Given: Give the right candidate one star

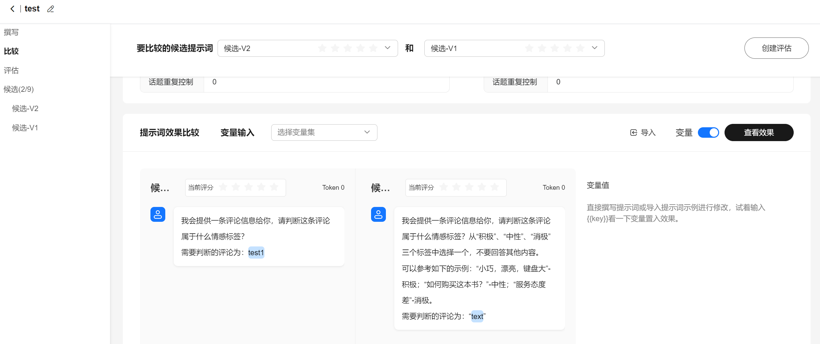Looking at the screenshot, I should coord(444,187).
